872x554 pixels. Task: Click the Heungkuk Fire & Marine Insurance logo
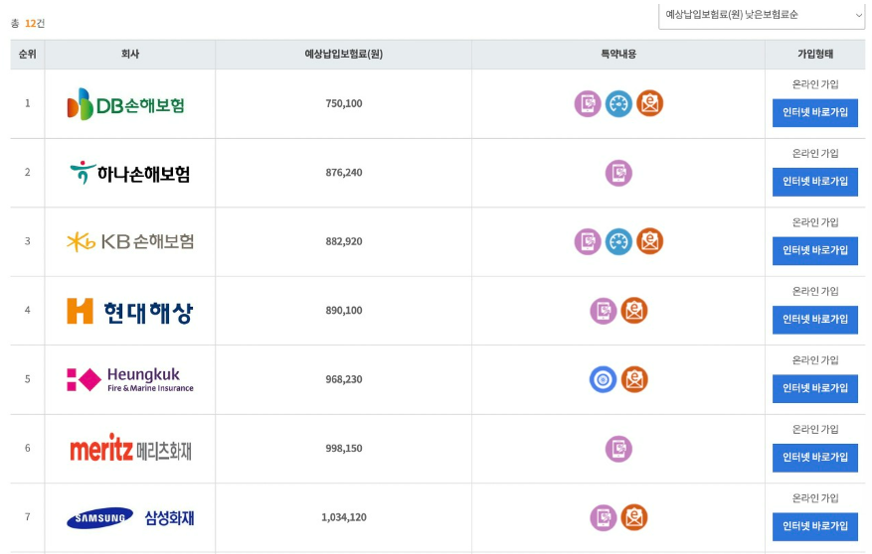point(130,379)
